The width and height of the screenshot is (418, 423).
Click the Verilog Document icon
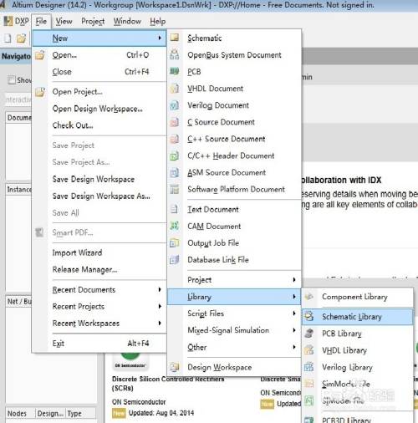pos(175,105)
